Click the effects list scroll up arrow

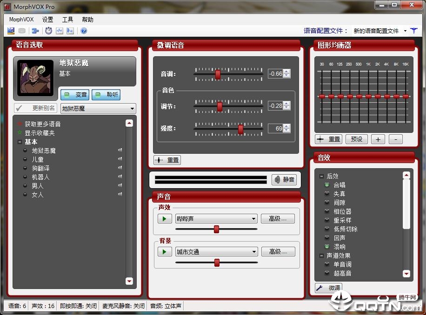click(406, 175)
